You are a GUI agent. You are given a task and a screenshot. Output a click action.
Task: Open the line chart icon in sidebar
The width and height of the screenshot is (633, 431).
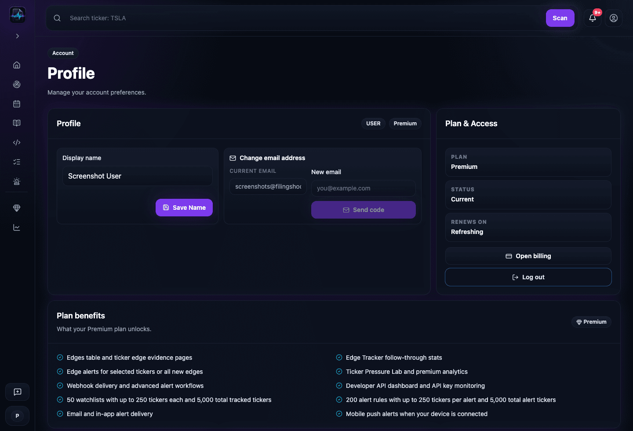tap(17, 227)
